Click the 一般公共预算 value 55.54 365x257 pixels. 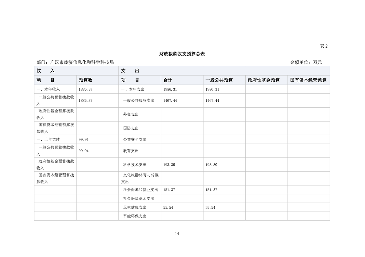click(x=210, y=207)
